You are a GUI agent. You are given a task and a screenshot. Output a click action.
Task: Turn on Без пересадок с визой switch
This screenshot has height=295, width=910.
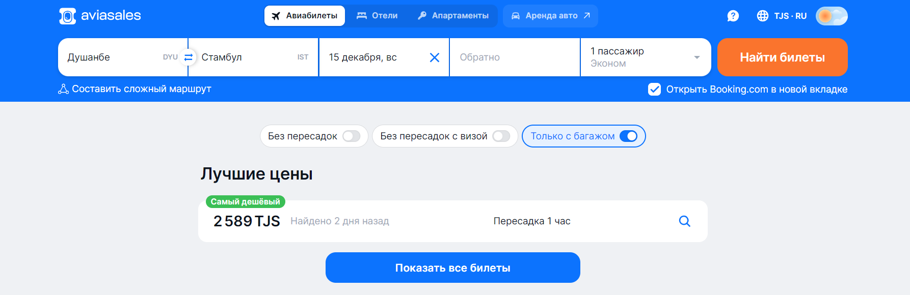(x=501, y=136)
